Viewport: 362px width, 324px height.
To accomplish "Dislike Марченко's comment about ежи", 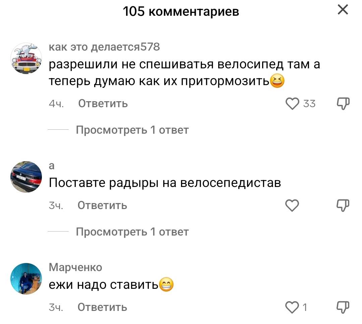I will coord(343,307).
